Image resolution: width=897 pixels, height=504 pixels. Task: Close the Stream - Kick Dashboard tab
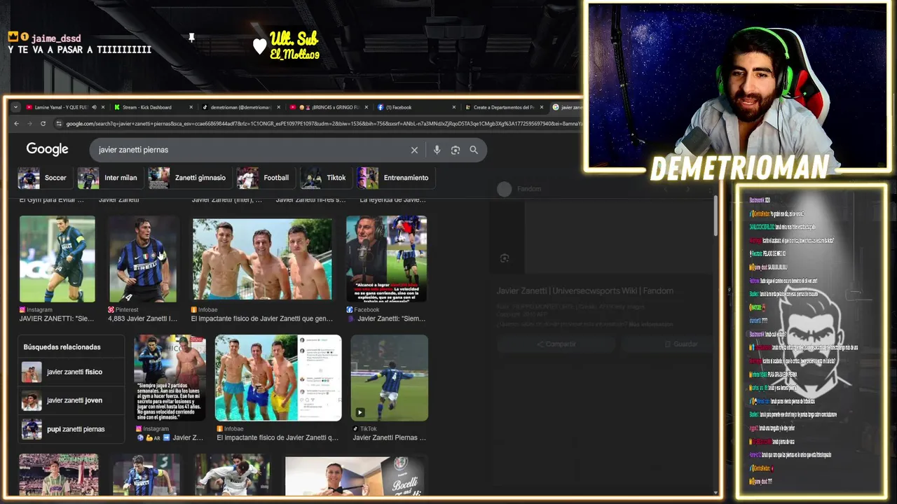tap(191, 107)
